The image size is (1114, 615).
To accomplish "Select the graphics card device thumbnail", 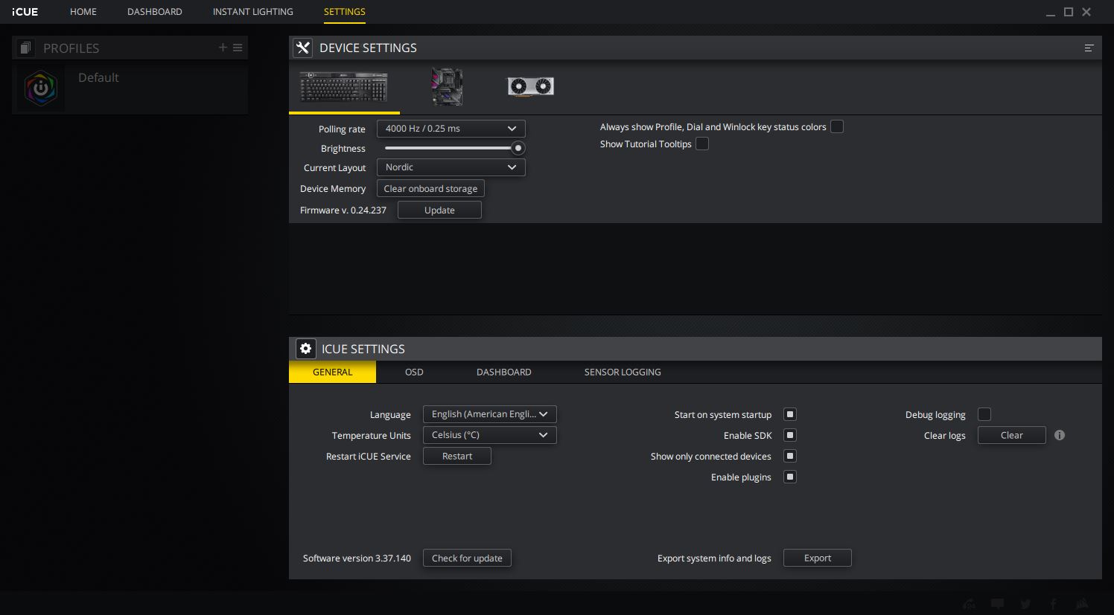I will (530, 86).
